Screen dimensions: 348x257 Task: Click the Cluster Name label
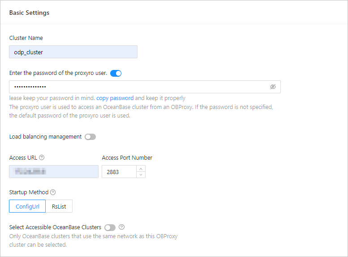click(26, 38)
